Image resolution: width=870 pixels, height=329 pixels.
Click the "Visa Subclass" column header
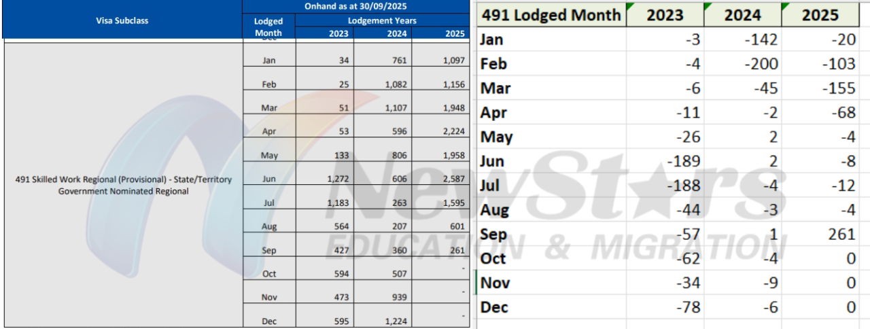(x=122, y=21)
